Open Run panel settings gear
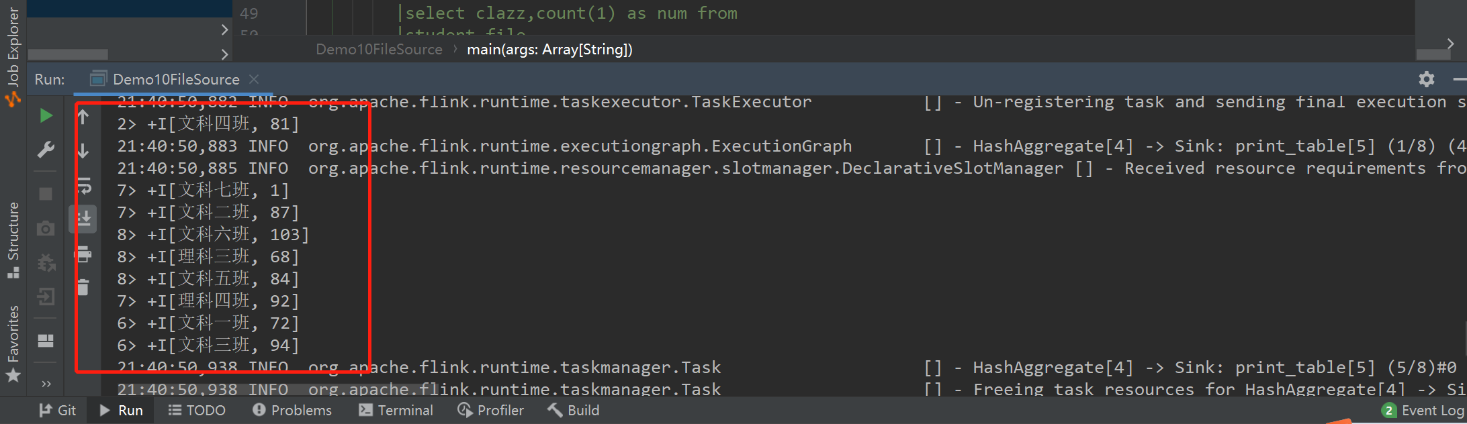This screenshot has height=424, width=1467. (1427, 79)
